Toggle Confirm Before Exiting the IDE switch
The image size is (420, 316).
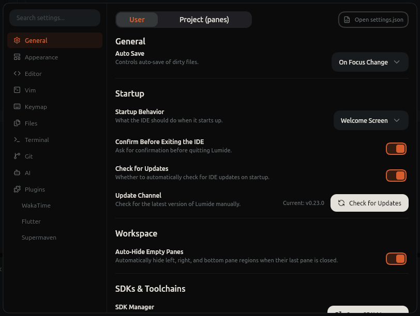coord(396,149)
